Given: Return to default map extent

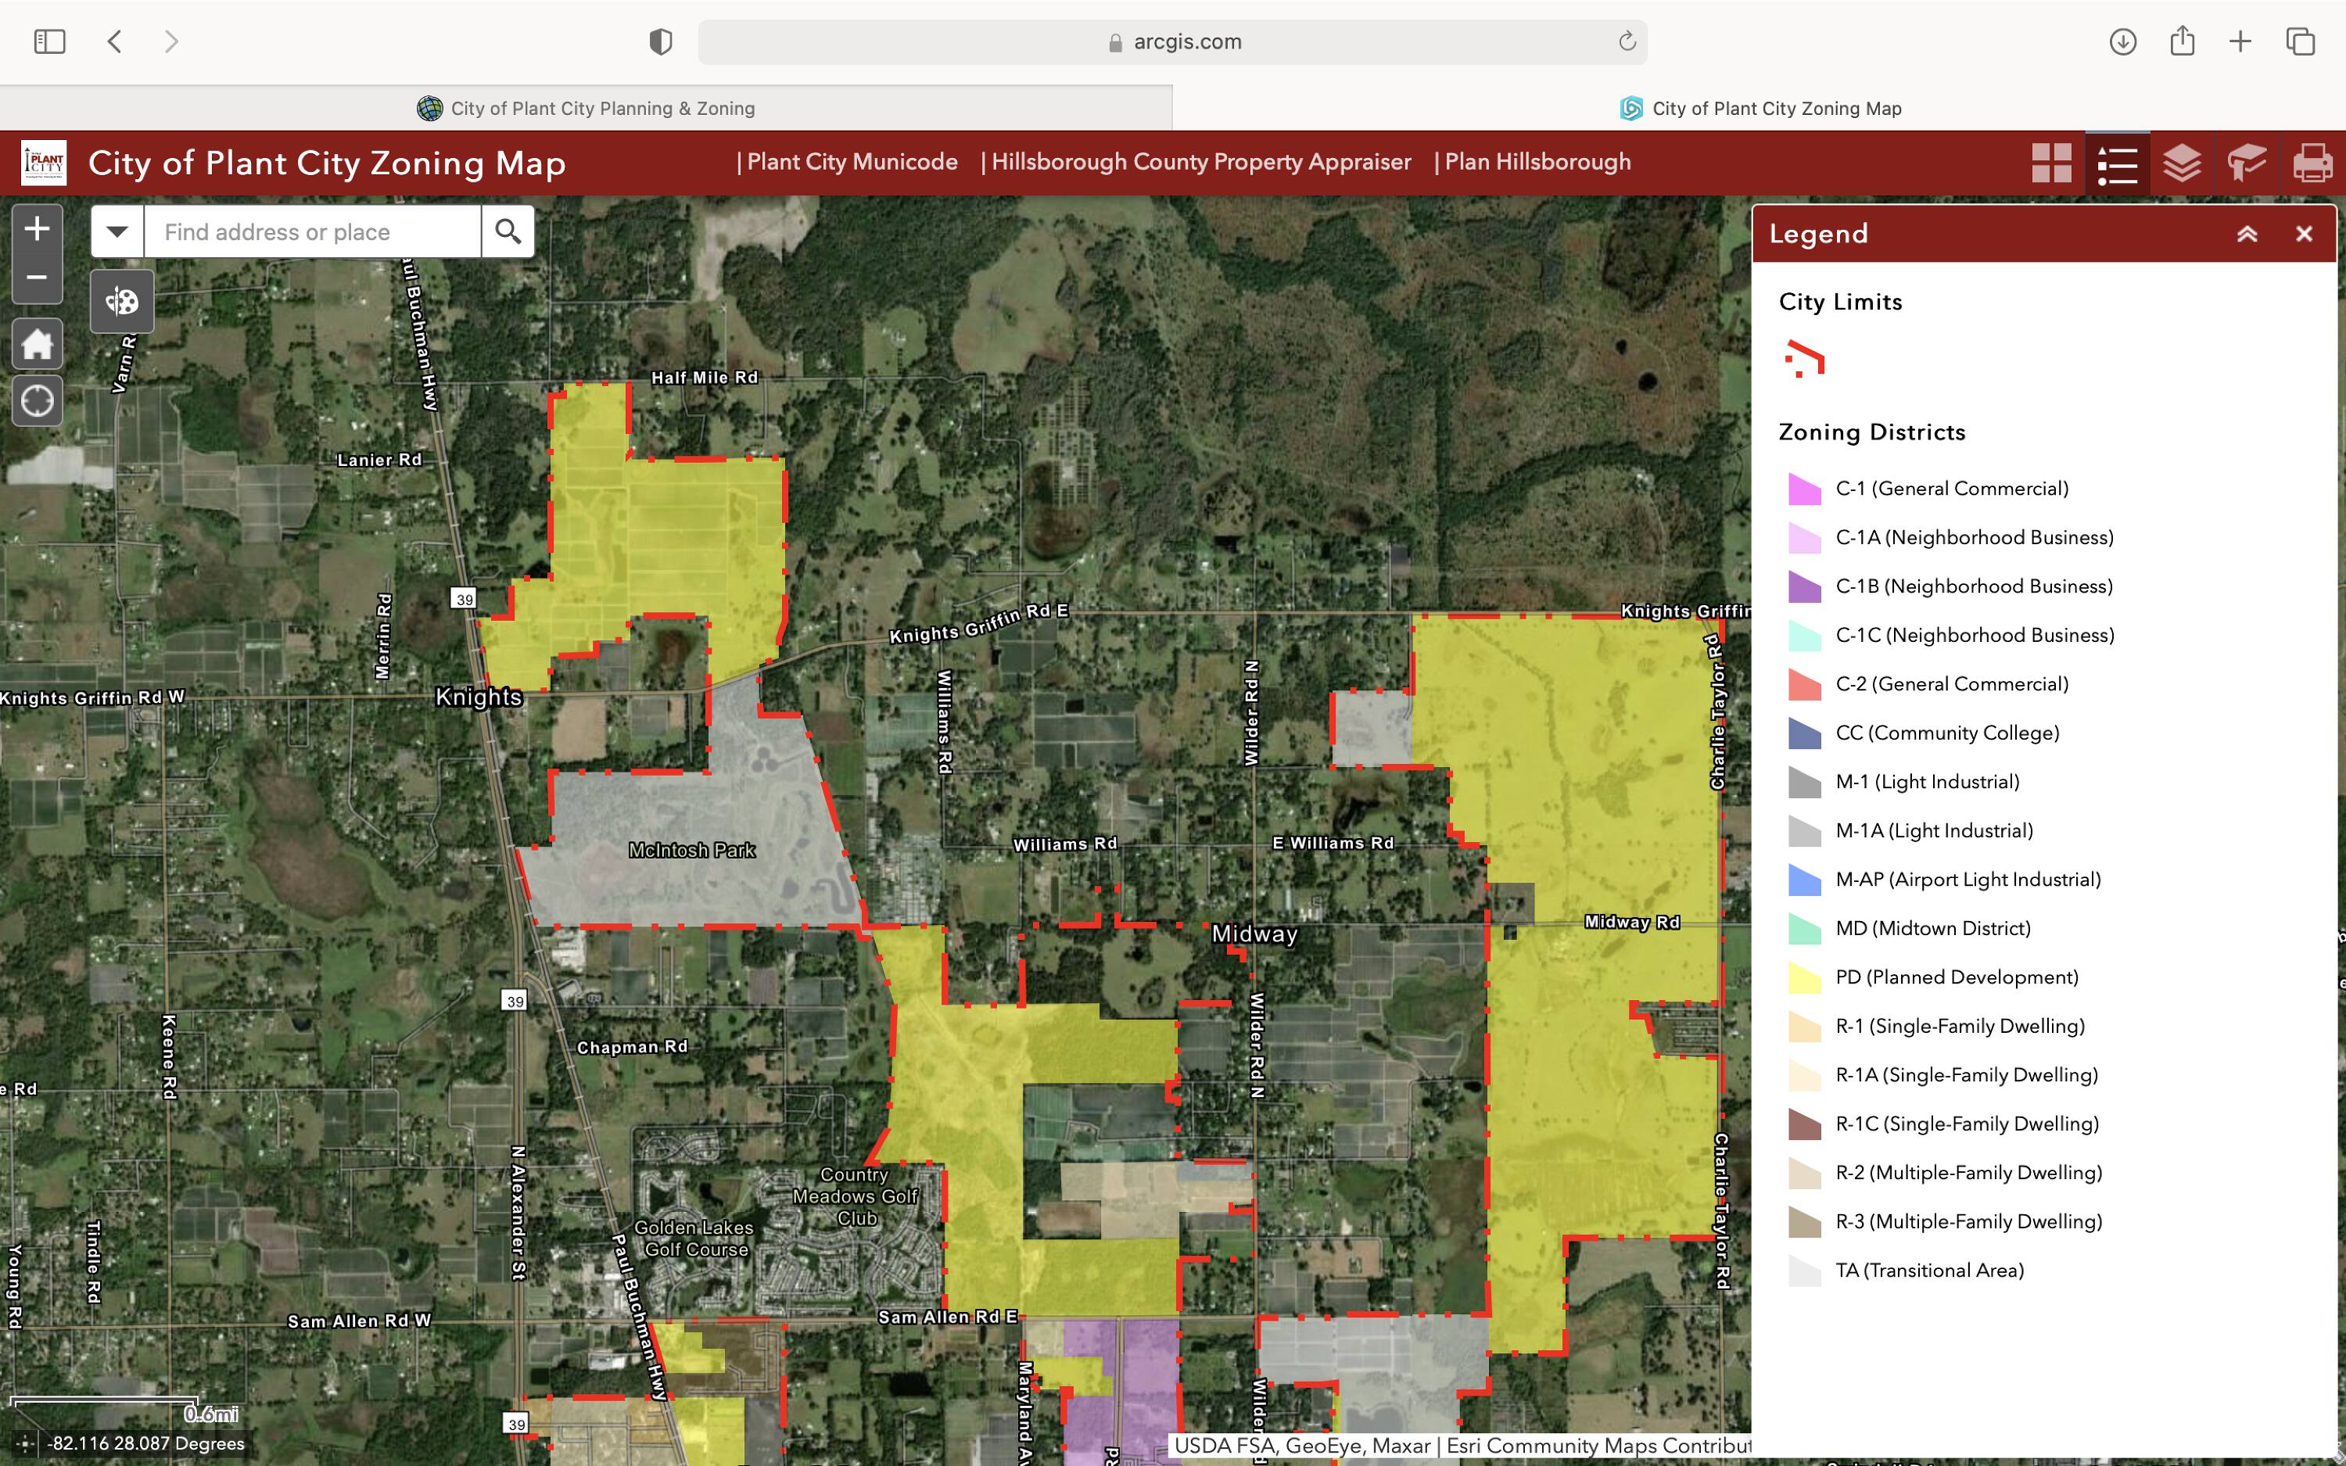Looking at the screenshot, I should (37, 344).
